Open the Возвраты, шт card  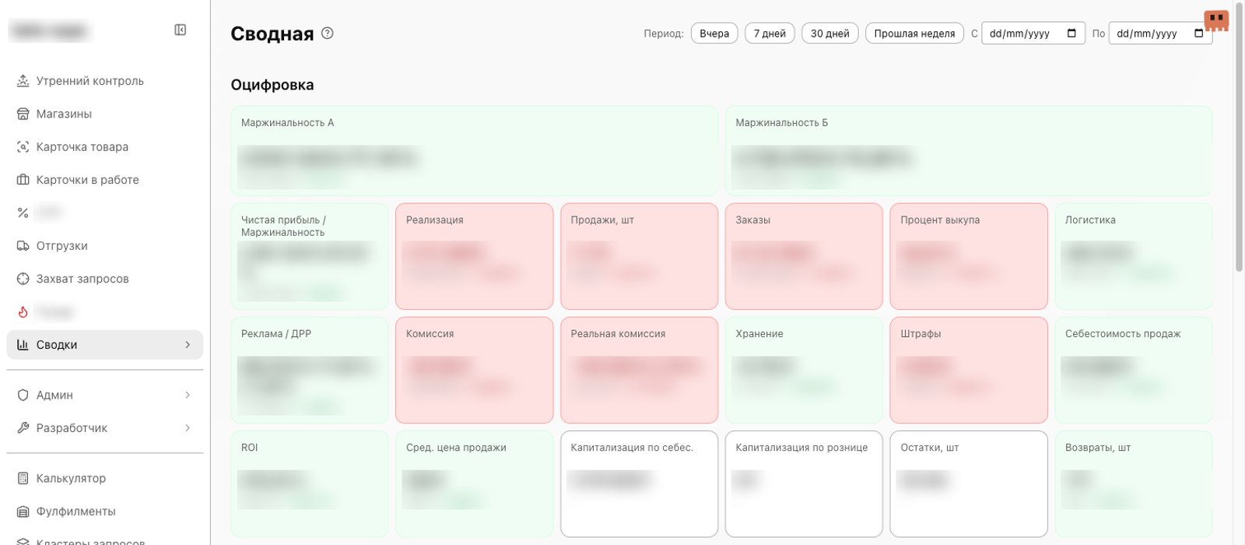click(1134, 483)
